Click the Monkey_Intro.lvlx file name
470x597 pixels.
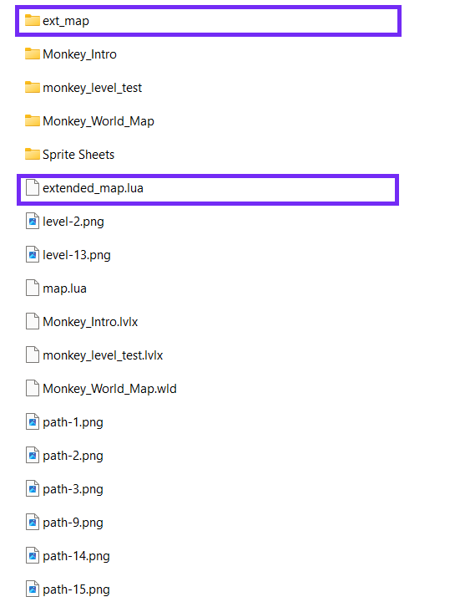[x=90, y=322]
